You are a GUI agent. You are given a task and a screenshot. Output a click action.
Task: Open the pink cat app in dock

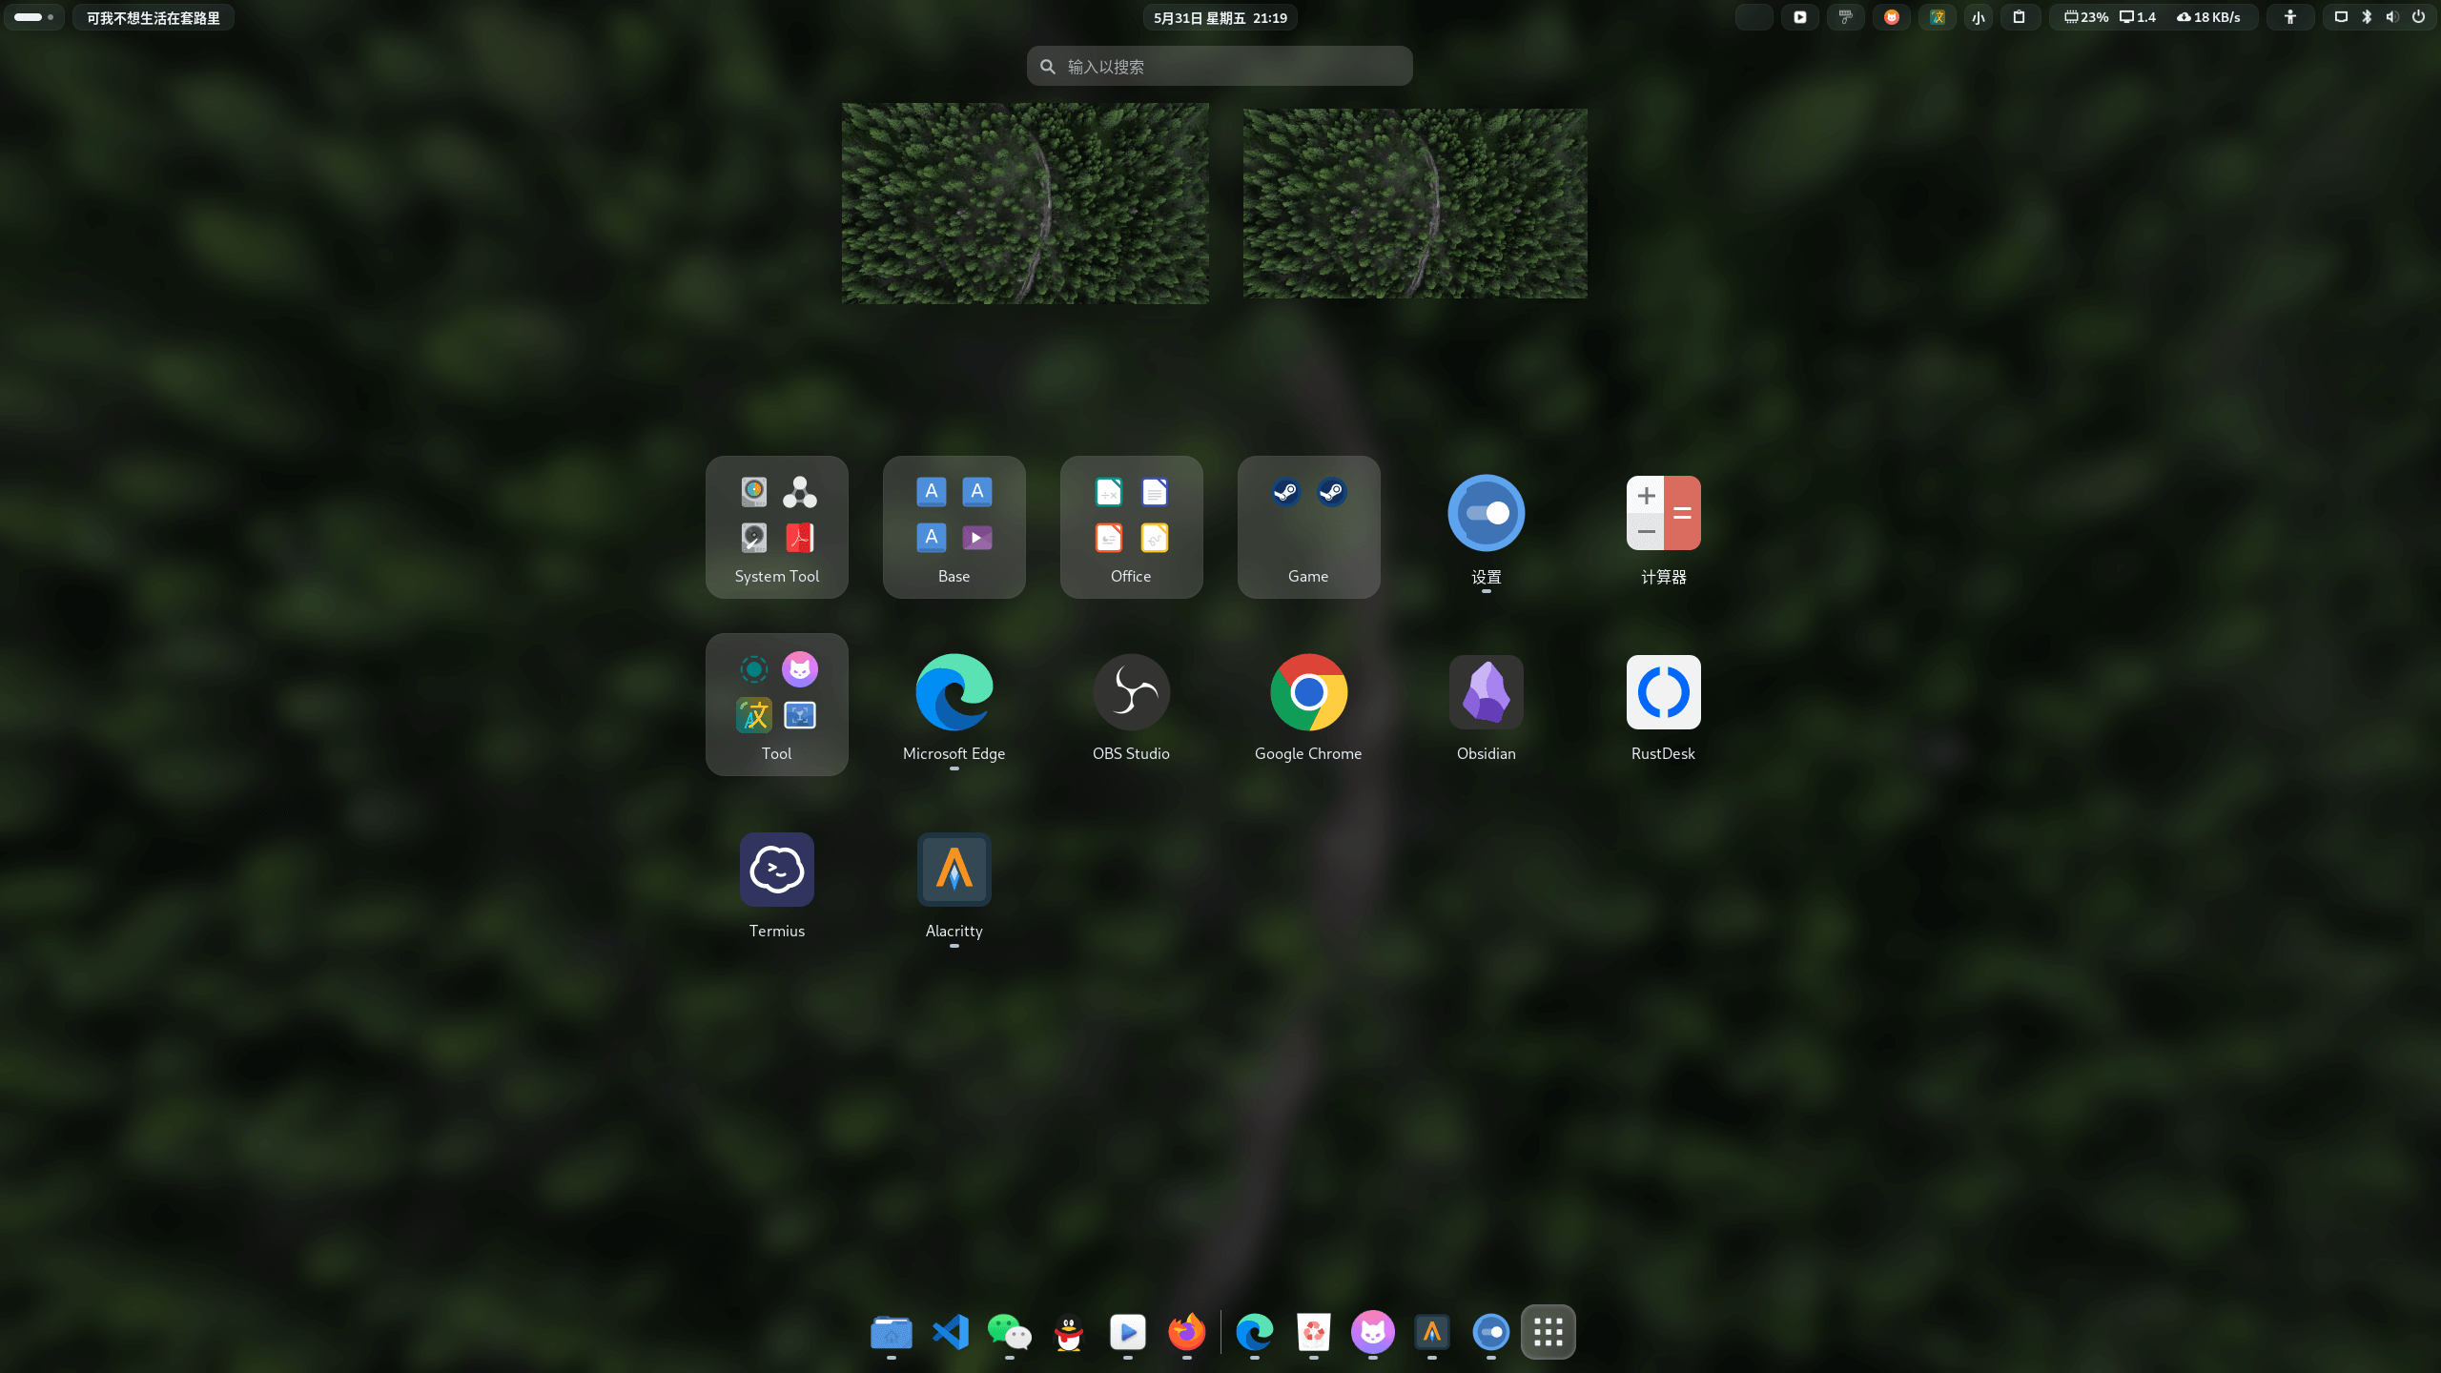[x=1373, y=1332]
